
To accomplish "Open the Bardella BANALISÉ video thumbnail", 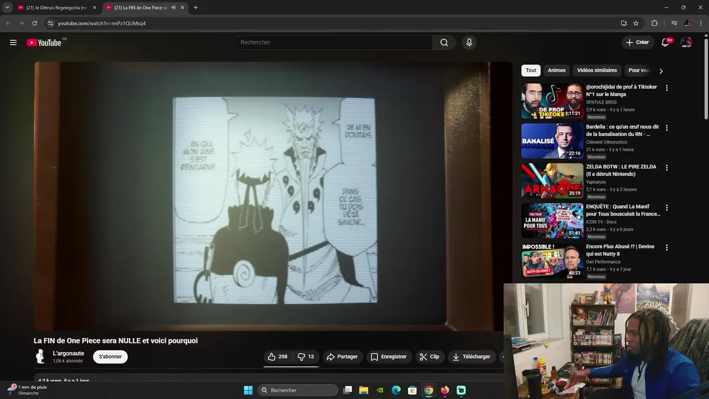I will (552, 141).
